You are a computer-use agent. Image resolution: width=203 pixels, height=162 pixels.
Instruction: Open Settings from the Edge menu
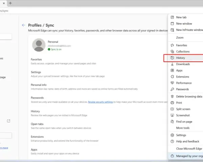click(185, 135)
